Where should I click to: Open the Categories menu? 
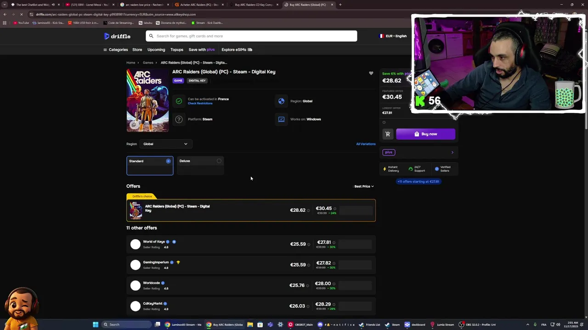click(116, 49)
